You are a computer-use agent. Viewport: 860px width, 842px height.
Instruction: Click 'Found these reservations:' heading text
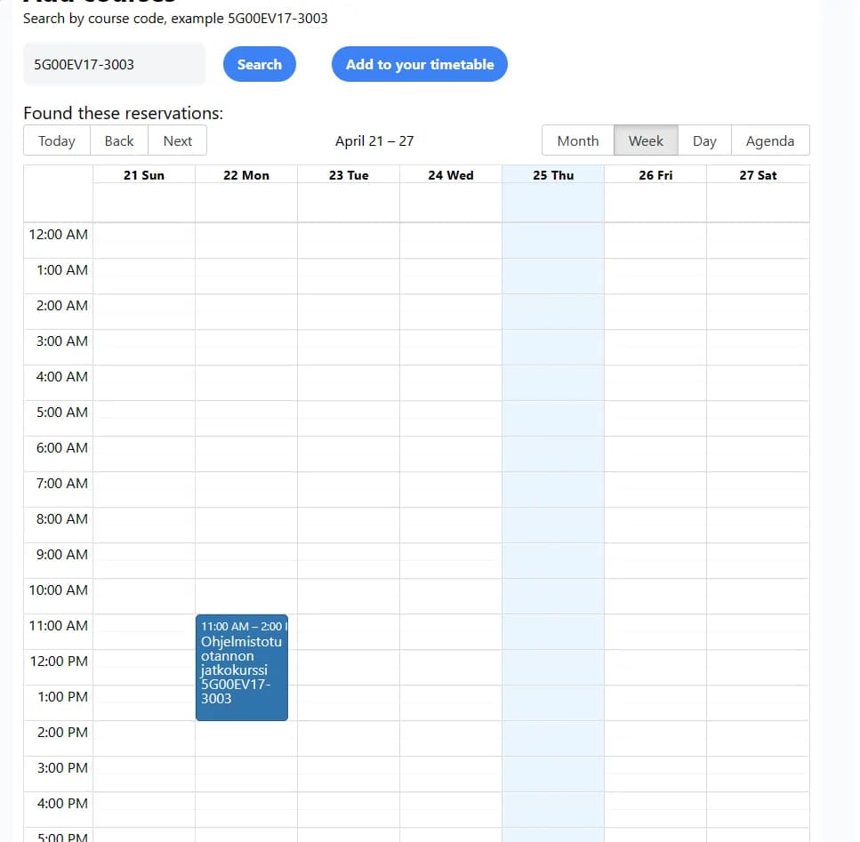[124, 114]
